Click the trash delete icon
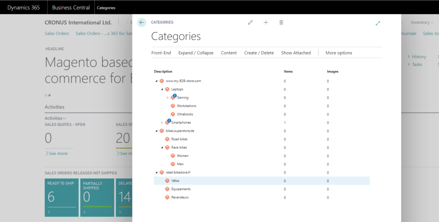 [x=281, y=22]
